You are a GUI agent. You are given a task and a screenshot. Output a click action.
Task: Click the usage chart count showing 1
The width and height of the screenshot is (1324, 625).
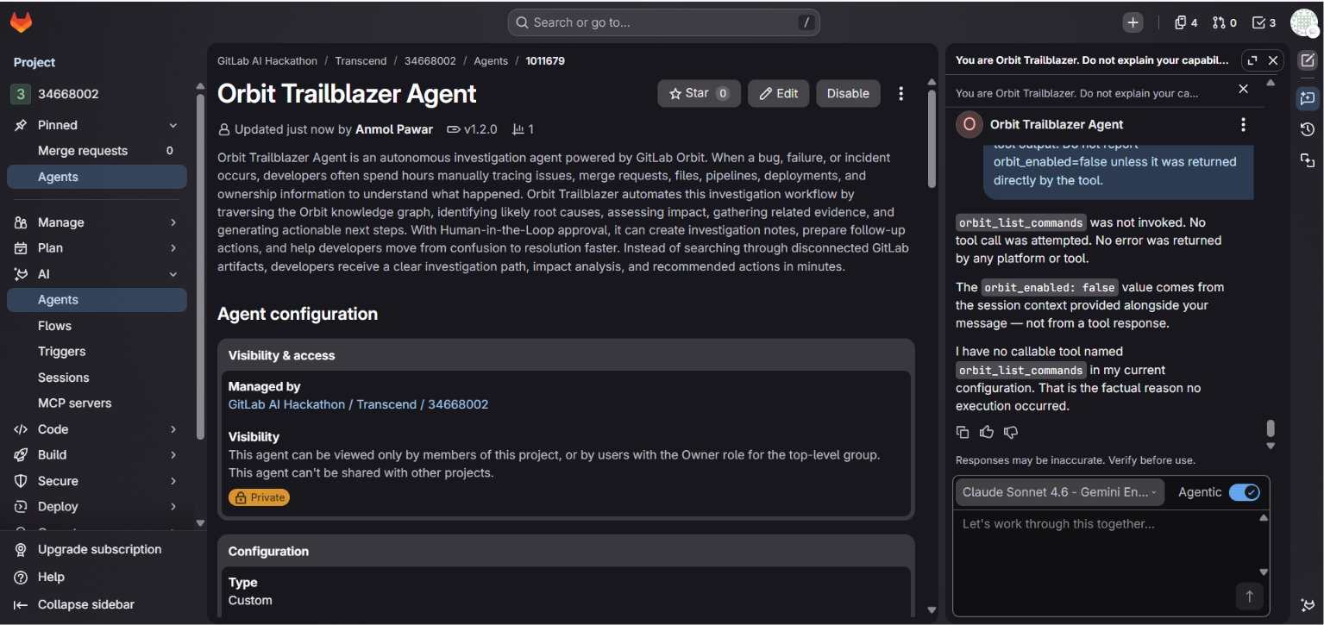tap(524, 129)
